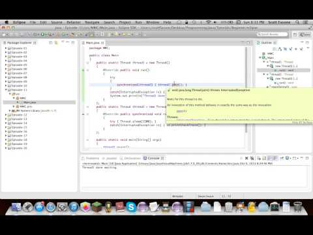Click the editor vertical scrollbar
Screen dimensions: 313x235
(246, 89)
